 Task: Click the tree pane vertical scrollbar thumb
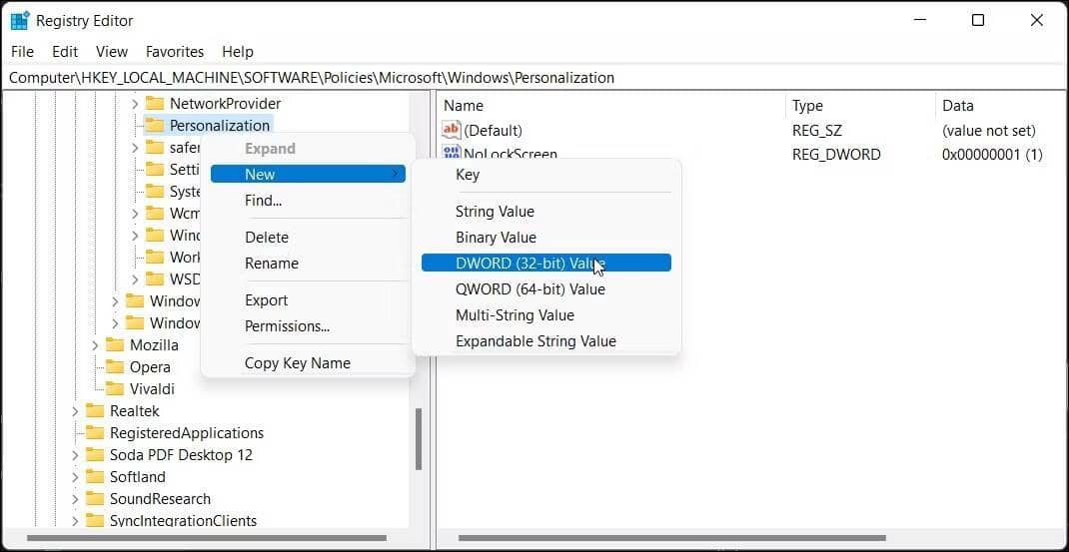[x=419, y=439]
